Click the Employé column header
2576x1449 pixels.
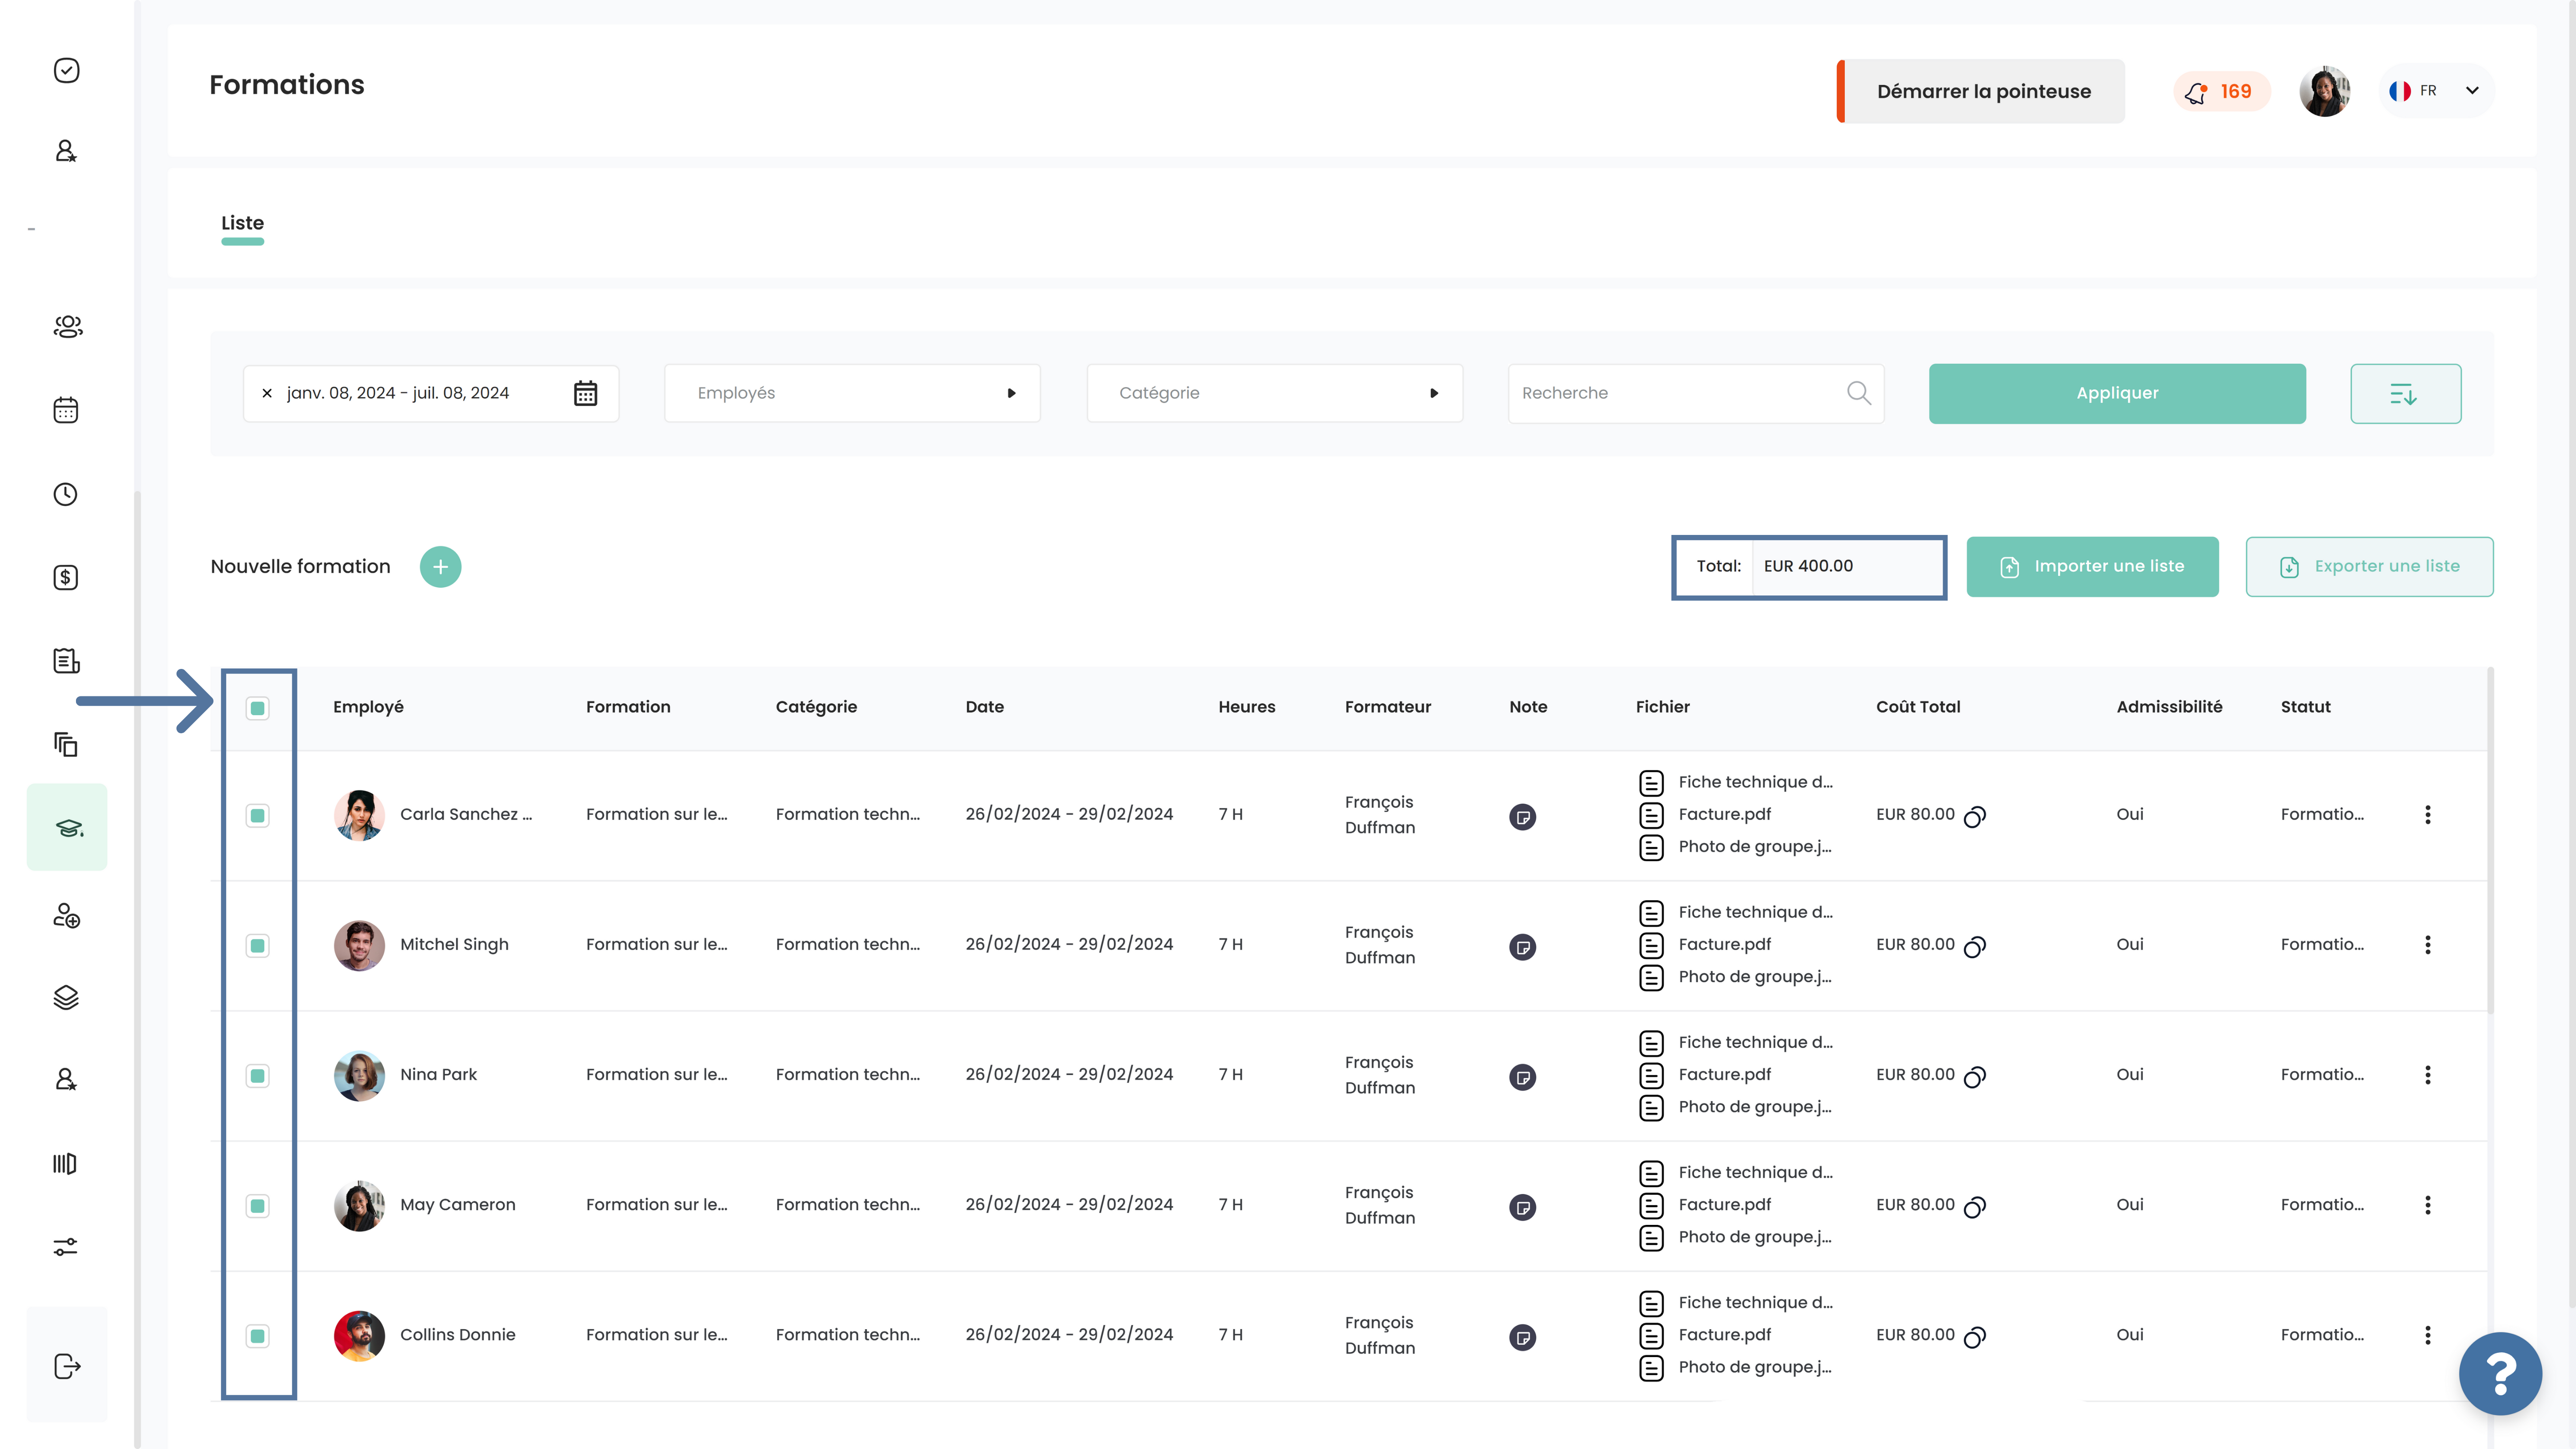[x=368, y=707]
